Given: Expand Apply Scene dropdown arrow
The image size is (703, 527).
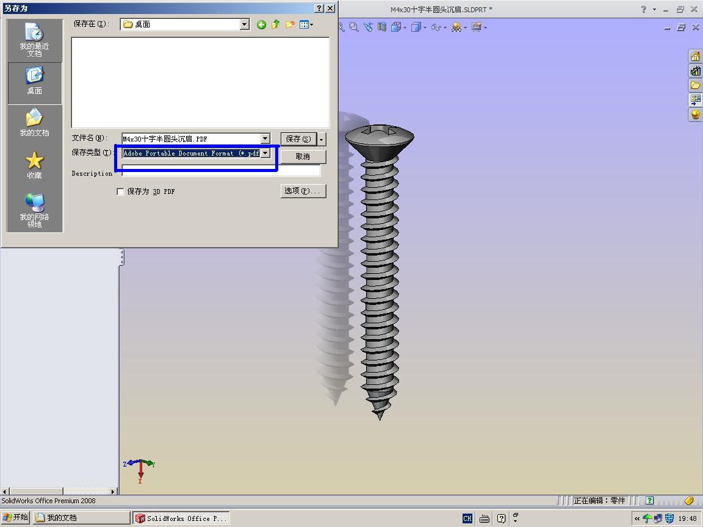Looking at the screenshot, I should pyautogui.click(x=466, y=28).
